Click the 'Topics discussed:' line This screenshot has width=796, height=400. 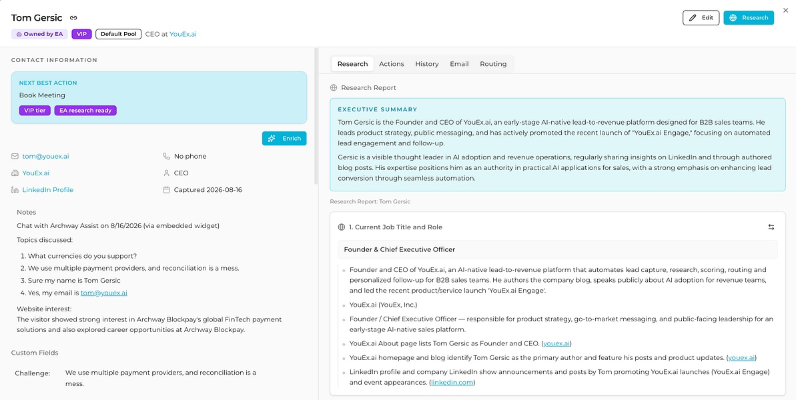[x=45, y=239]
